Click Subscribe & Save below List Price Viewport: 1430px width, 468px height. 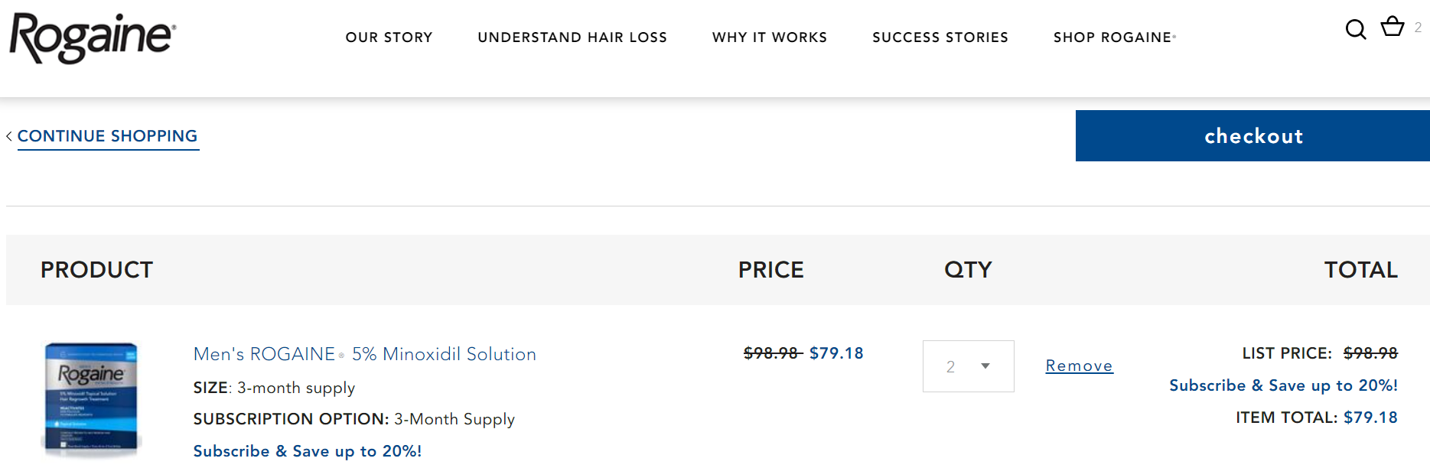click(1283, 385)
